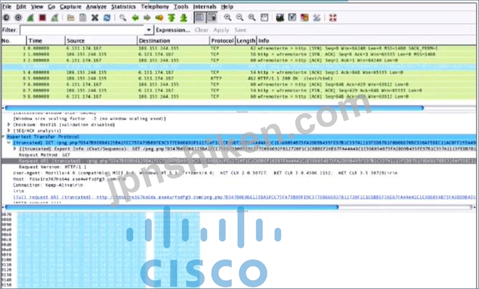This screenshot has height=289, width=479.
Task: Open the Telephony menu
Action: click(x=155, y=6)
